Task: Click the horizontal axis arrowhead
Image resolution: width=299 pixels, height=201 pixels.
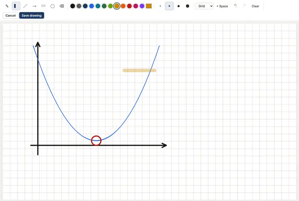Action: point(164,145)
